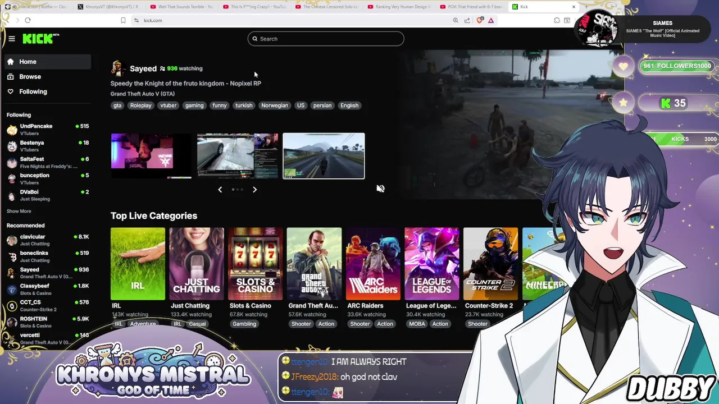This screenshot has width=719, height=404.
Task: Open browser extensions puzzle icon
Action: click(x=557, y=20)
